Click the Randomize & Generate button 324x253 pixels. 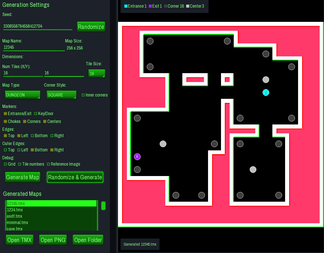(75, 177)
